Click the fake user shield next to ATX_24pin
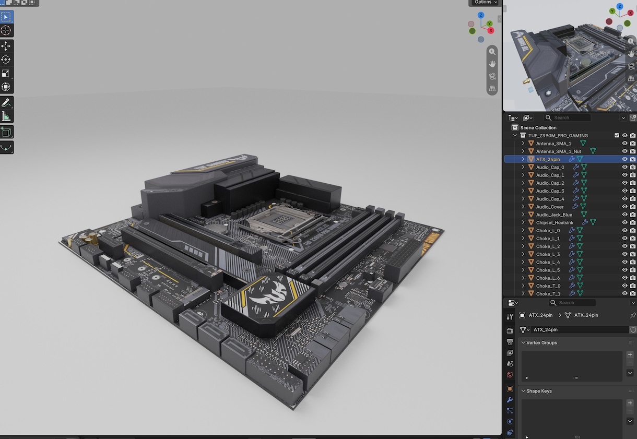Image resolution: width=637 pixels, height=439 pixels. click(633, 330)
